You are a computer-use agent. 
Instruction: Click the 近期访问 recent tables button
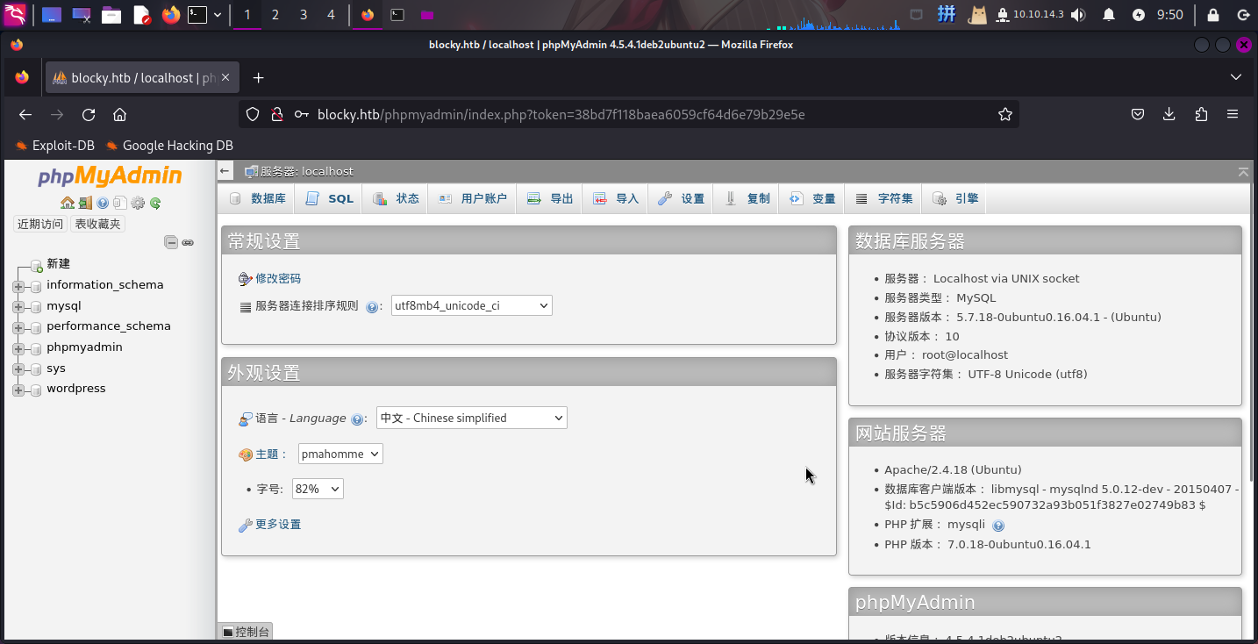40,224
